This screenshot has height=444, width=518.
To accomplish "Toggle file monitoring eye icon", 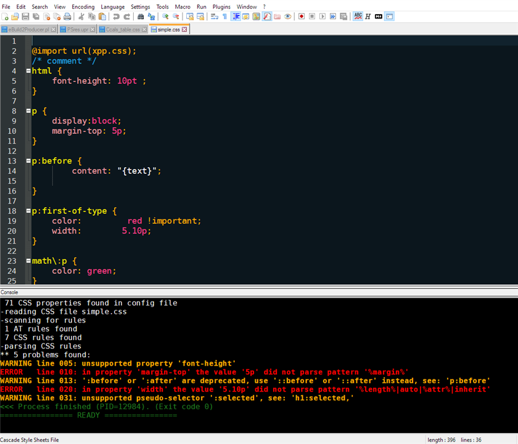I will (288, 17).
